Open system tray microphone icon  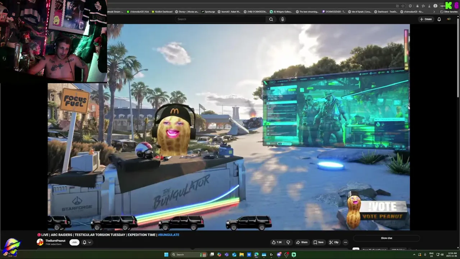tap(425, 255)
